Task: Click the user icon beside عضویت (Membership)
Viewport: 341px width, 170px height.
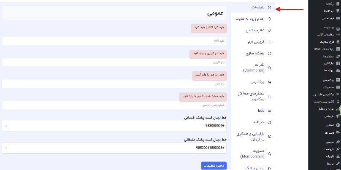Action: pyautogui.click(x=270, y=154)
